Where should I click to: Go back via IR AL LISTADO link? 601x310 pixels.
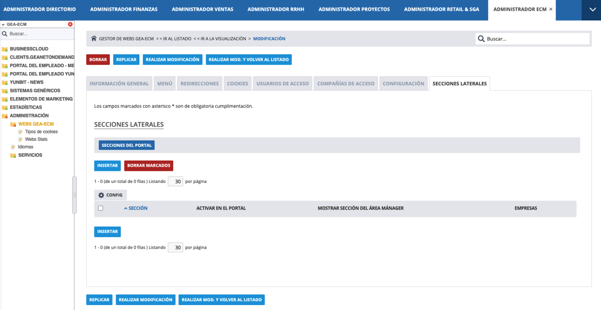[174, 39]
